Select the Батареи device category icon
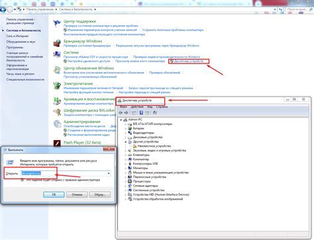The height and width of the screenshot is (240, 314). tap(130, 128)
